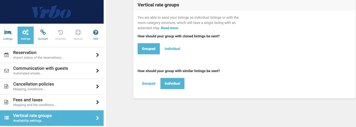Open the Manual lifebuoy icon

click(x=78, y=32)
